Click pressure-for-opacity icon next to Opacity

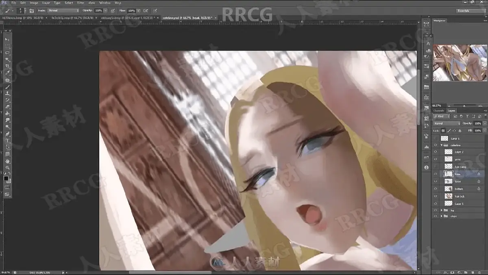coord(112,11)
